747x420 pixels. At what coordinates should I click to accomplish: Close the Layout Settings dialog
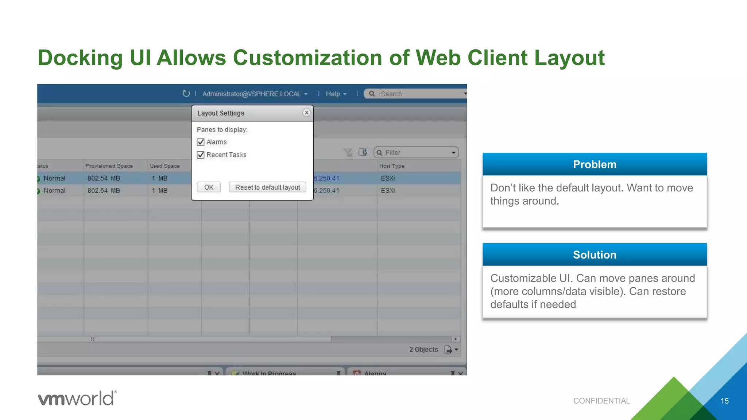[306, 113]
